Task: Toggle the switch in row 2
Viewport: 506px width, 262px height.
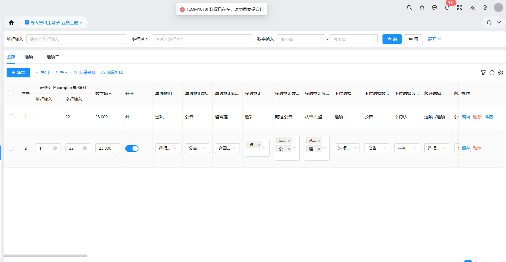Action: tap(132, 148)
